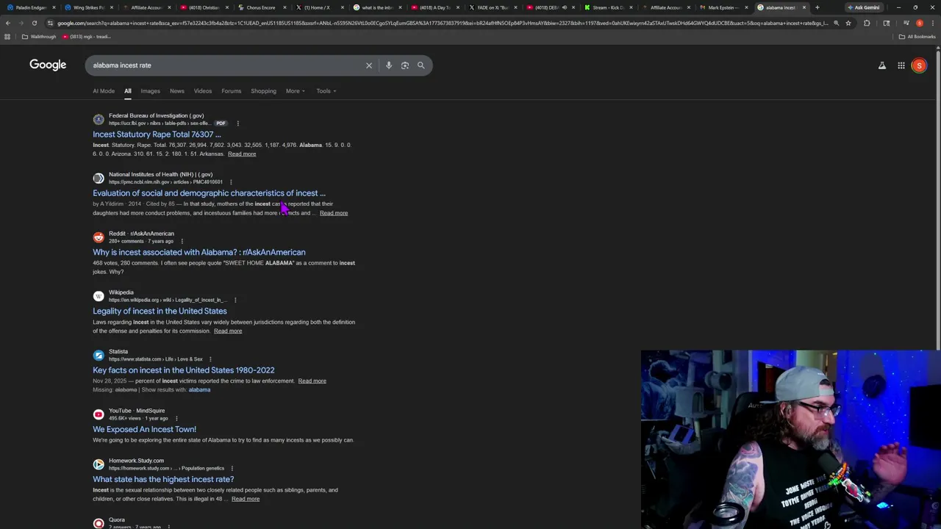Screen dimensions: 941x529
Task: Start voice search with the microphone icon
Action: [x=389, y=65]
